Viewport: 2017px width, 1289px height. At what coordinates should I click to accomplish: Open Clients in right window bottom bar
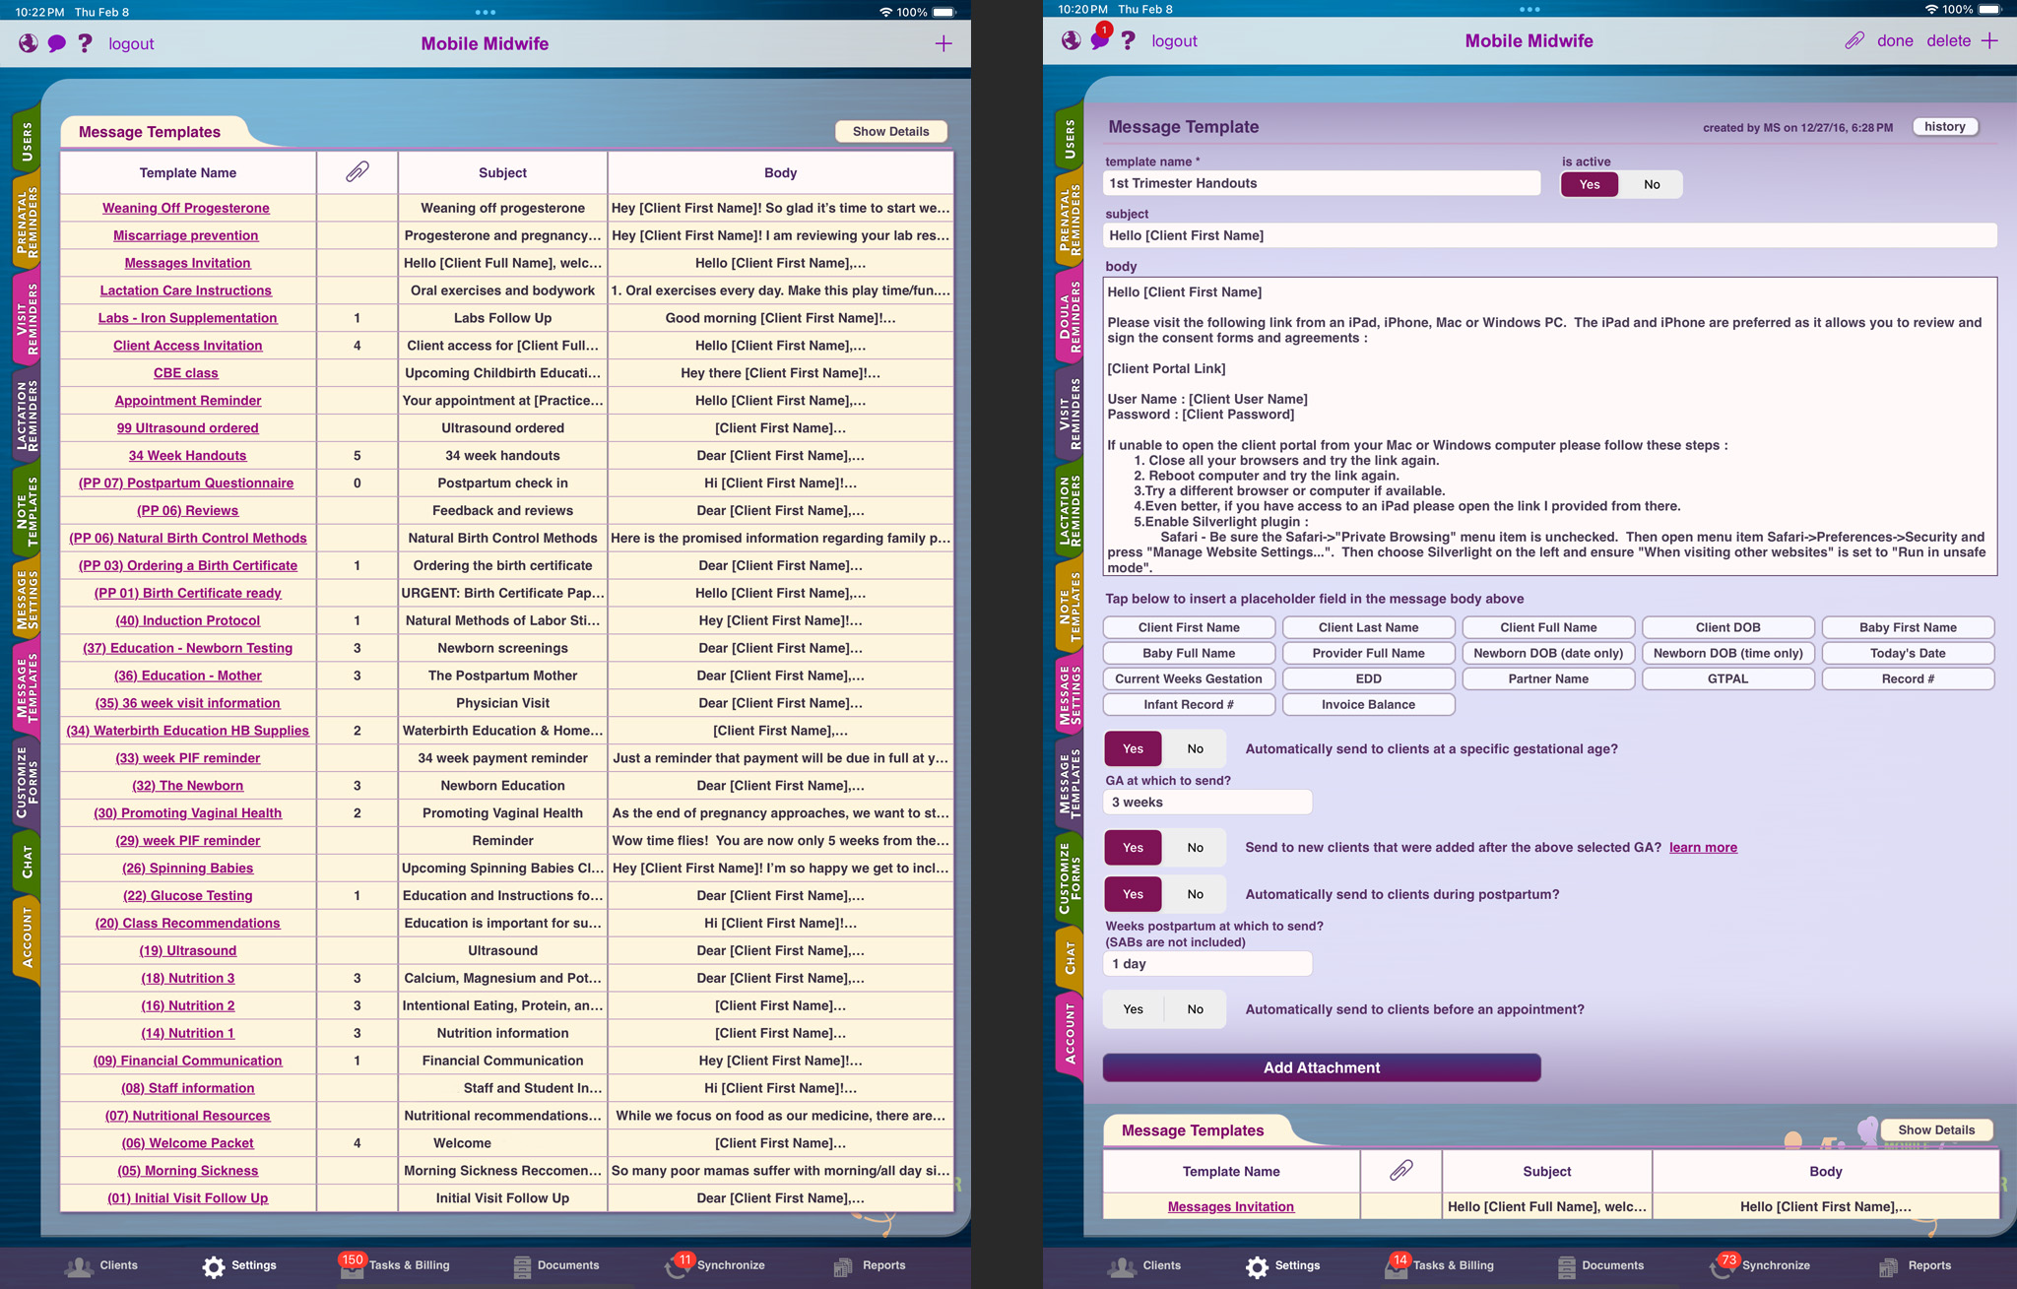pyautogui.click(x=1144, y=1266)
